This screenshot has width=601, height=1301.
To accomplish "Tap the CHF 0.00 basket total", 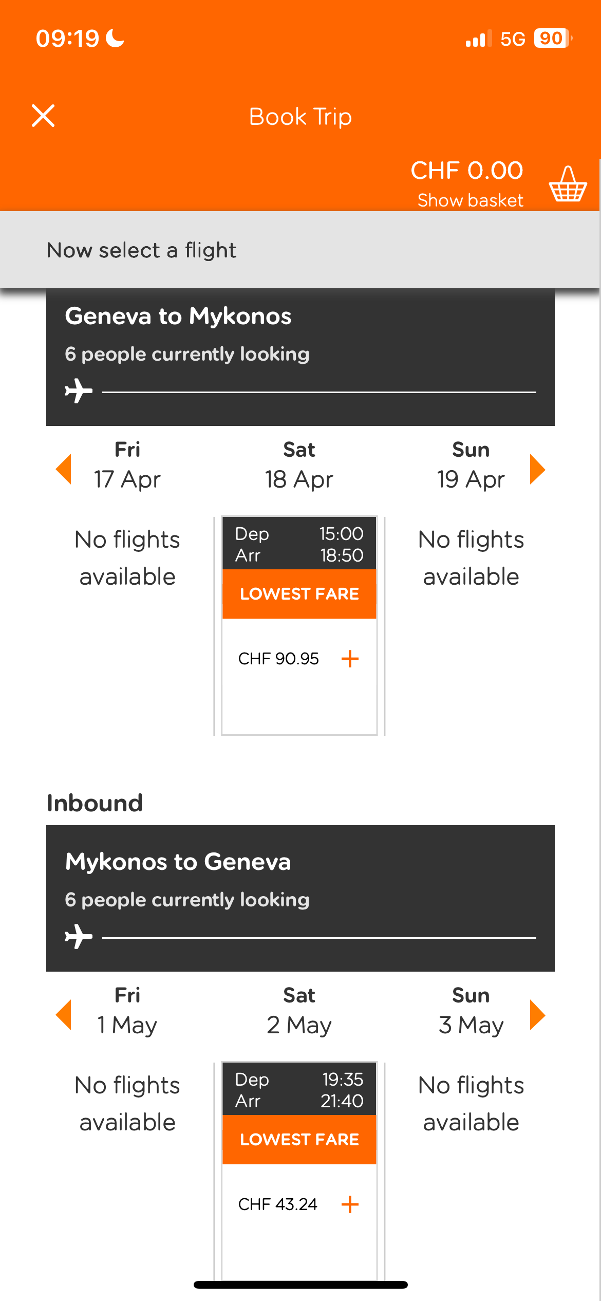I will pyautogui.click(x=466, y=171).
